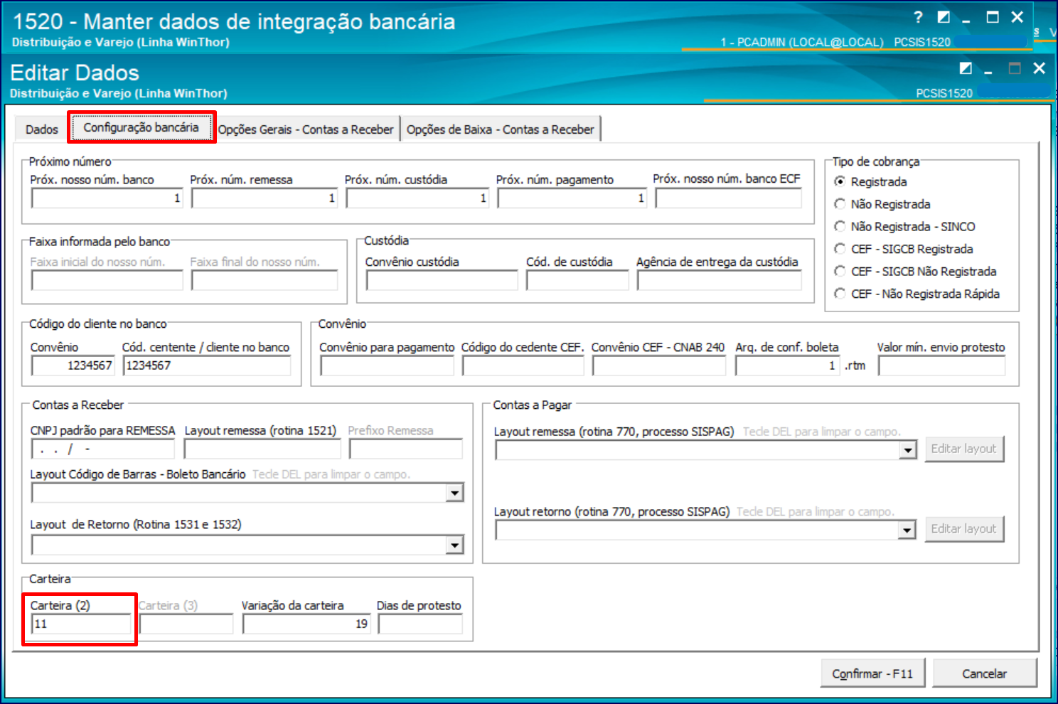
Task: Expand Layout Código de Barras dropdown
Action: 455,493
